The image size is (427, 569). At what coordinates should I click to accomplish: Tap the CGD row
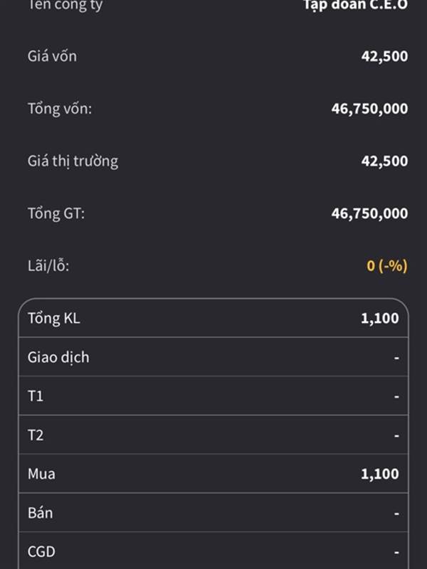(213, 552)
